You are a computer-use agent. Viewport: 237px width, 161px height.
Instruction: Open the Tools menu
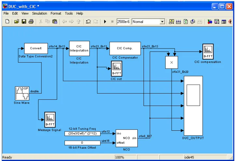click(x=69, y=13)
